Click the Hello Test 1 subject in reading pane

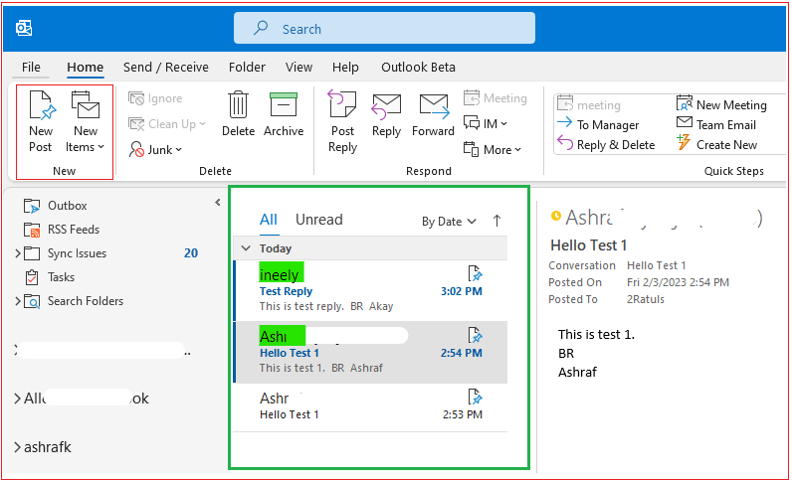pyautogui.click(x=588, y=245)
